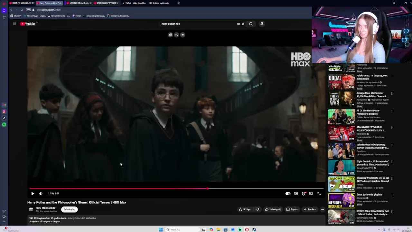Open Polska 2030 video thumbnail
The width and height of the screenshot is (412, 232).
[x=342, y=82]
